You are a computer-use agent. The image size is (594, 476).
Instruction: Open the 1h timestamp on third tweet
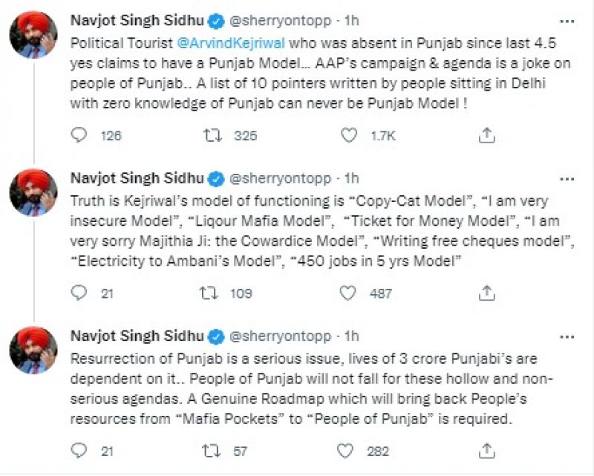(x=353, y=336)
